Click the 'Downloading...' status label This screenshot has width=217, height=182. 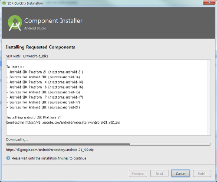(x=17, y=140)
